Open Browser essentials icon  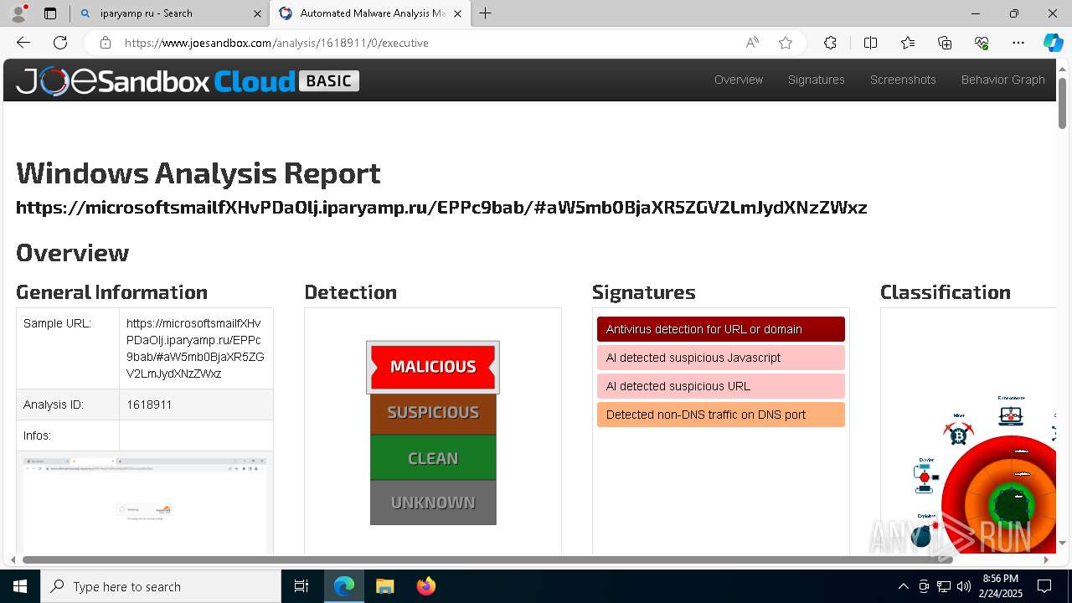pos(982,43)
